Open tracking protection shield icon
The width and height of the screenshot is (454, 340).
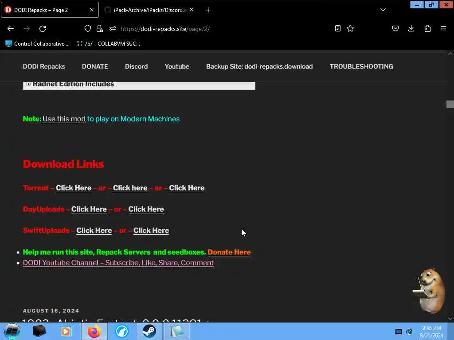pos(88,28)
